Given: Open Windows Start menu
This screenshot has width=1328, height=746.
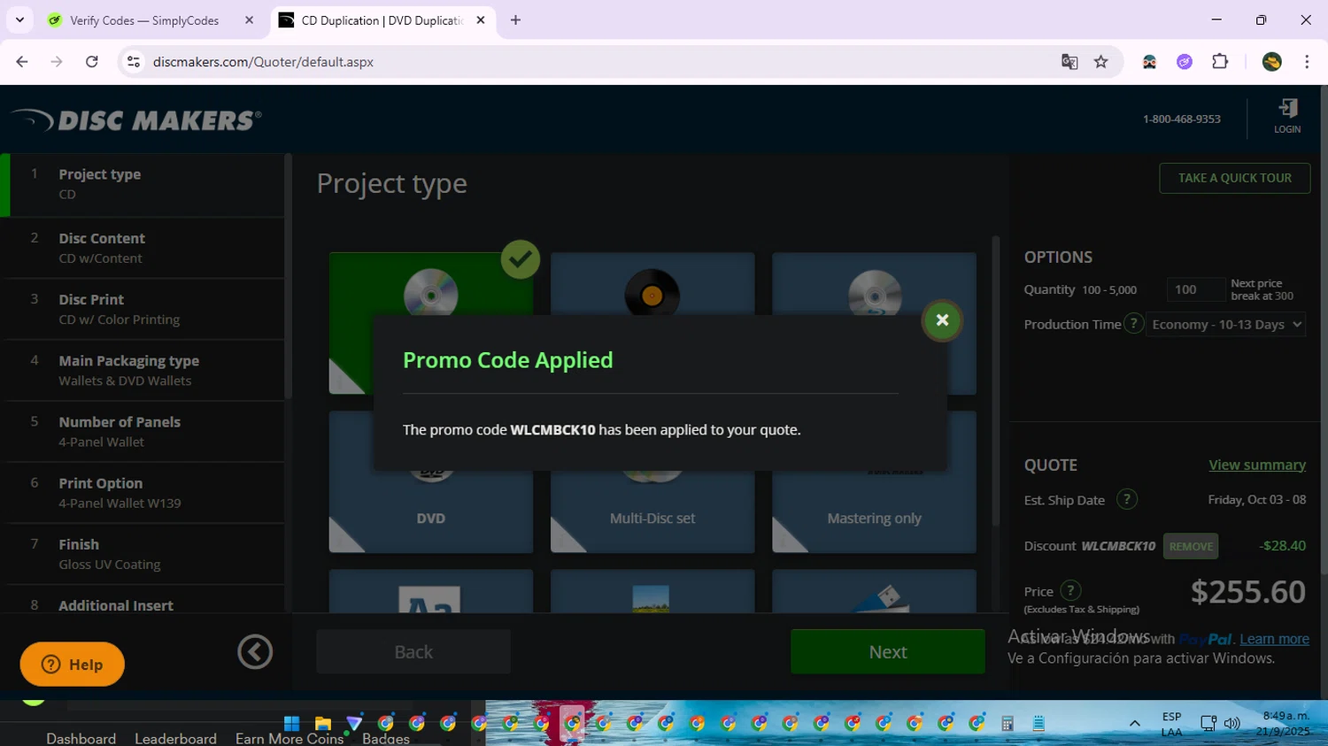Looking at the screenshot, I should tap(291, 723).
